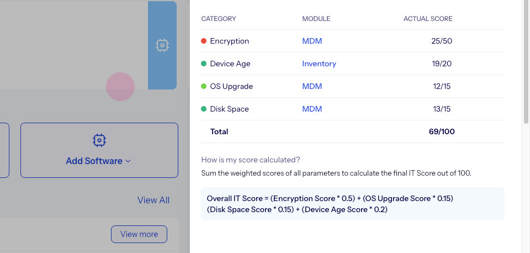Expand the Add Software dropdown chevron
530x253 pixels.
[x=129, y=161]
